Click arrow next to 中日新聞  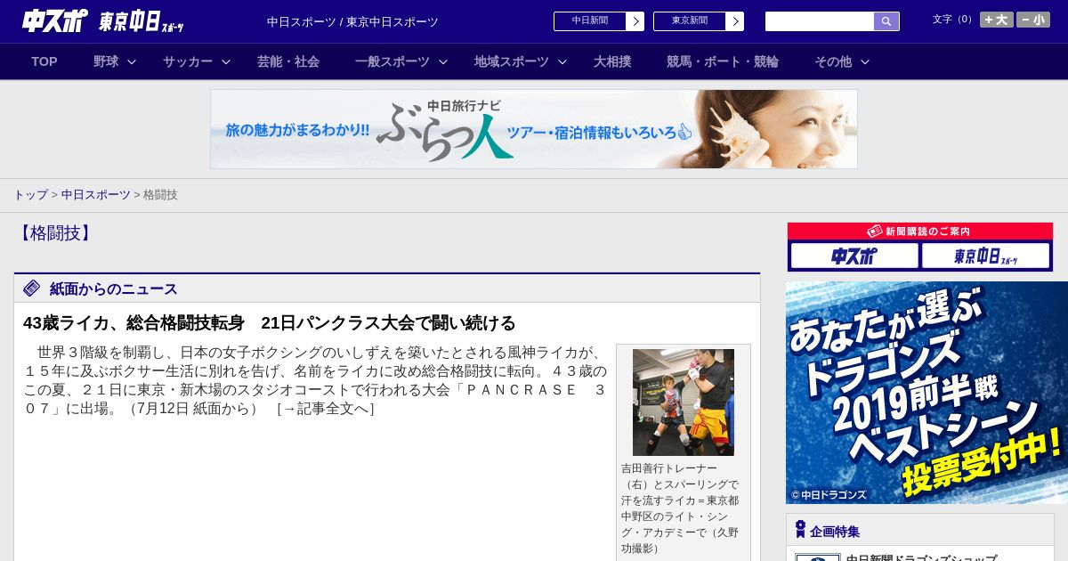(x=635, y=21)
